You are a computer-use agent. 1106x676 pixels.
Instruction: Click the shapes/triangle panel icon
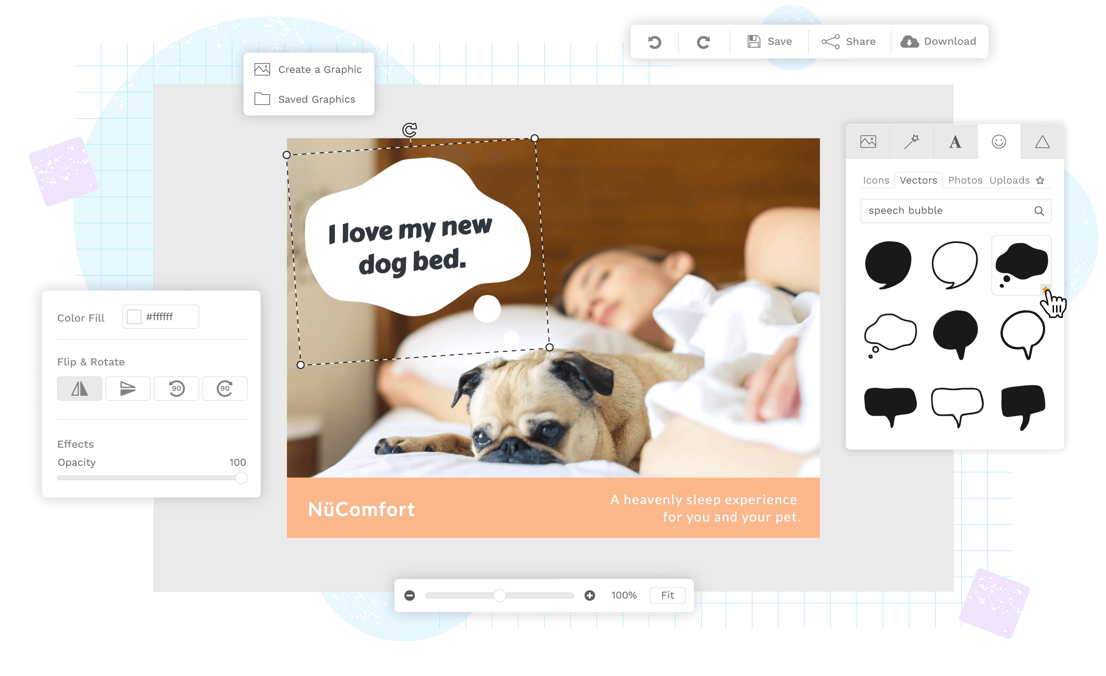tap(1040, 141)
